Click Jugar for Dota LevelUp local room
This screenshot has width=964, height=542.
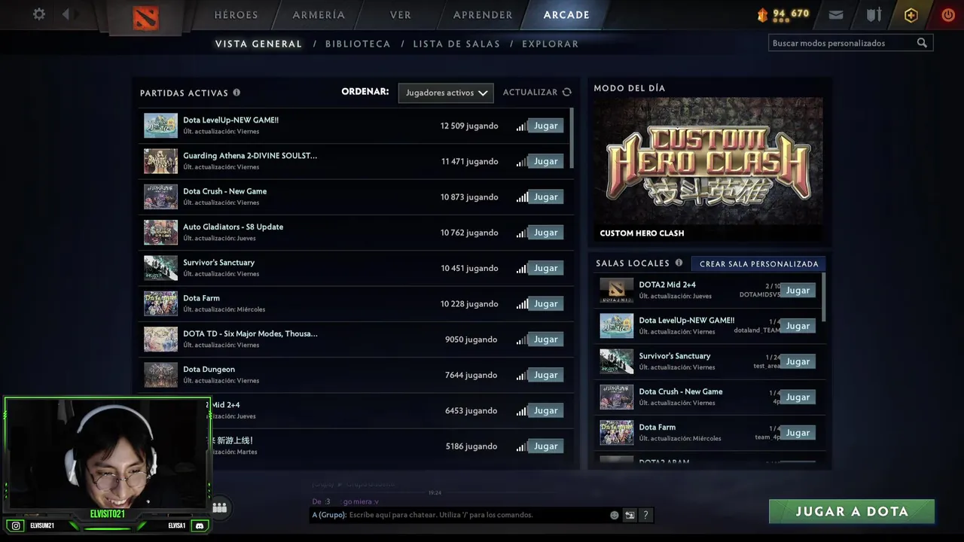pos(798,326)
